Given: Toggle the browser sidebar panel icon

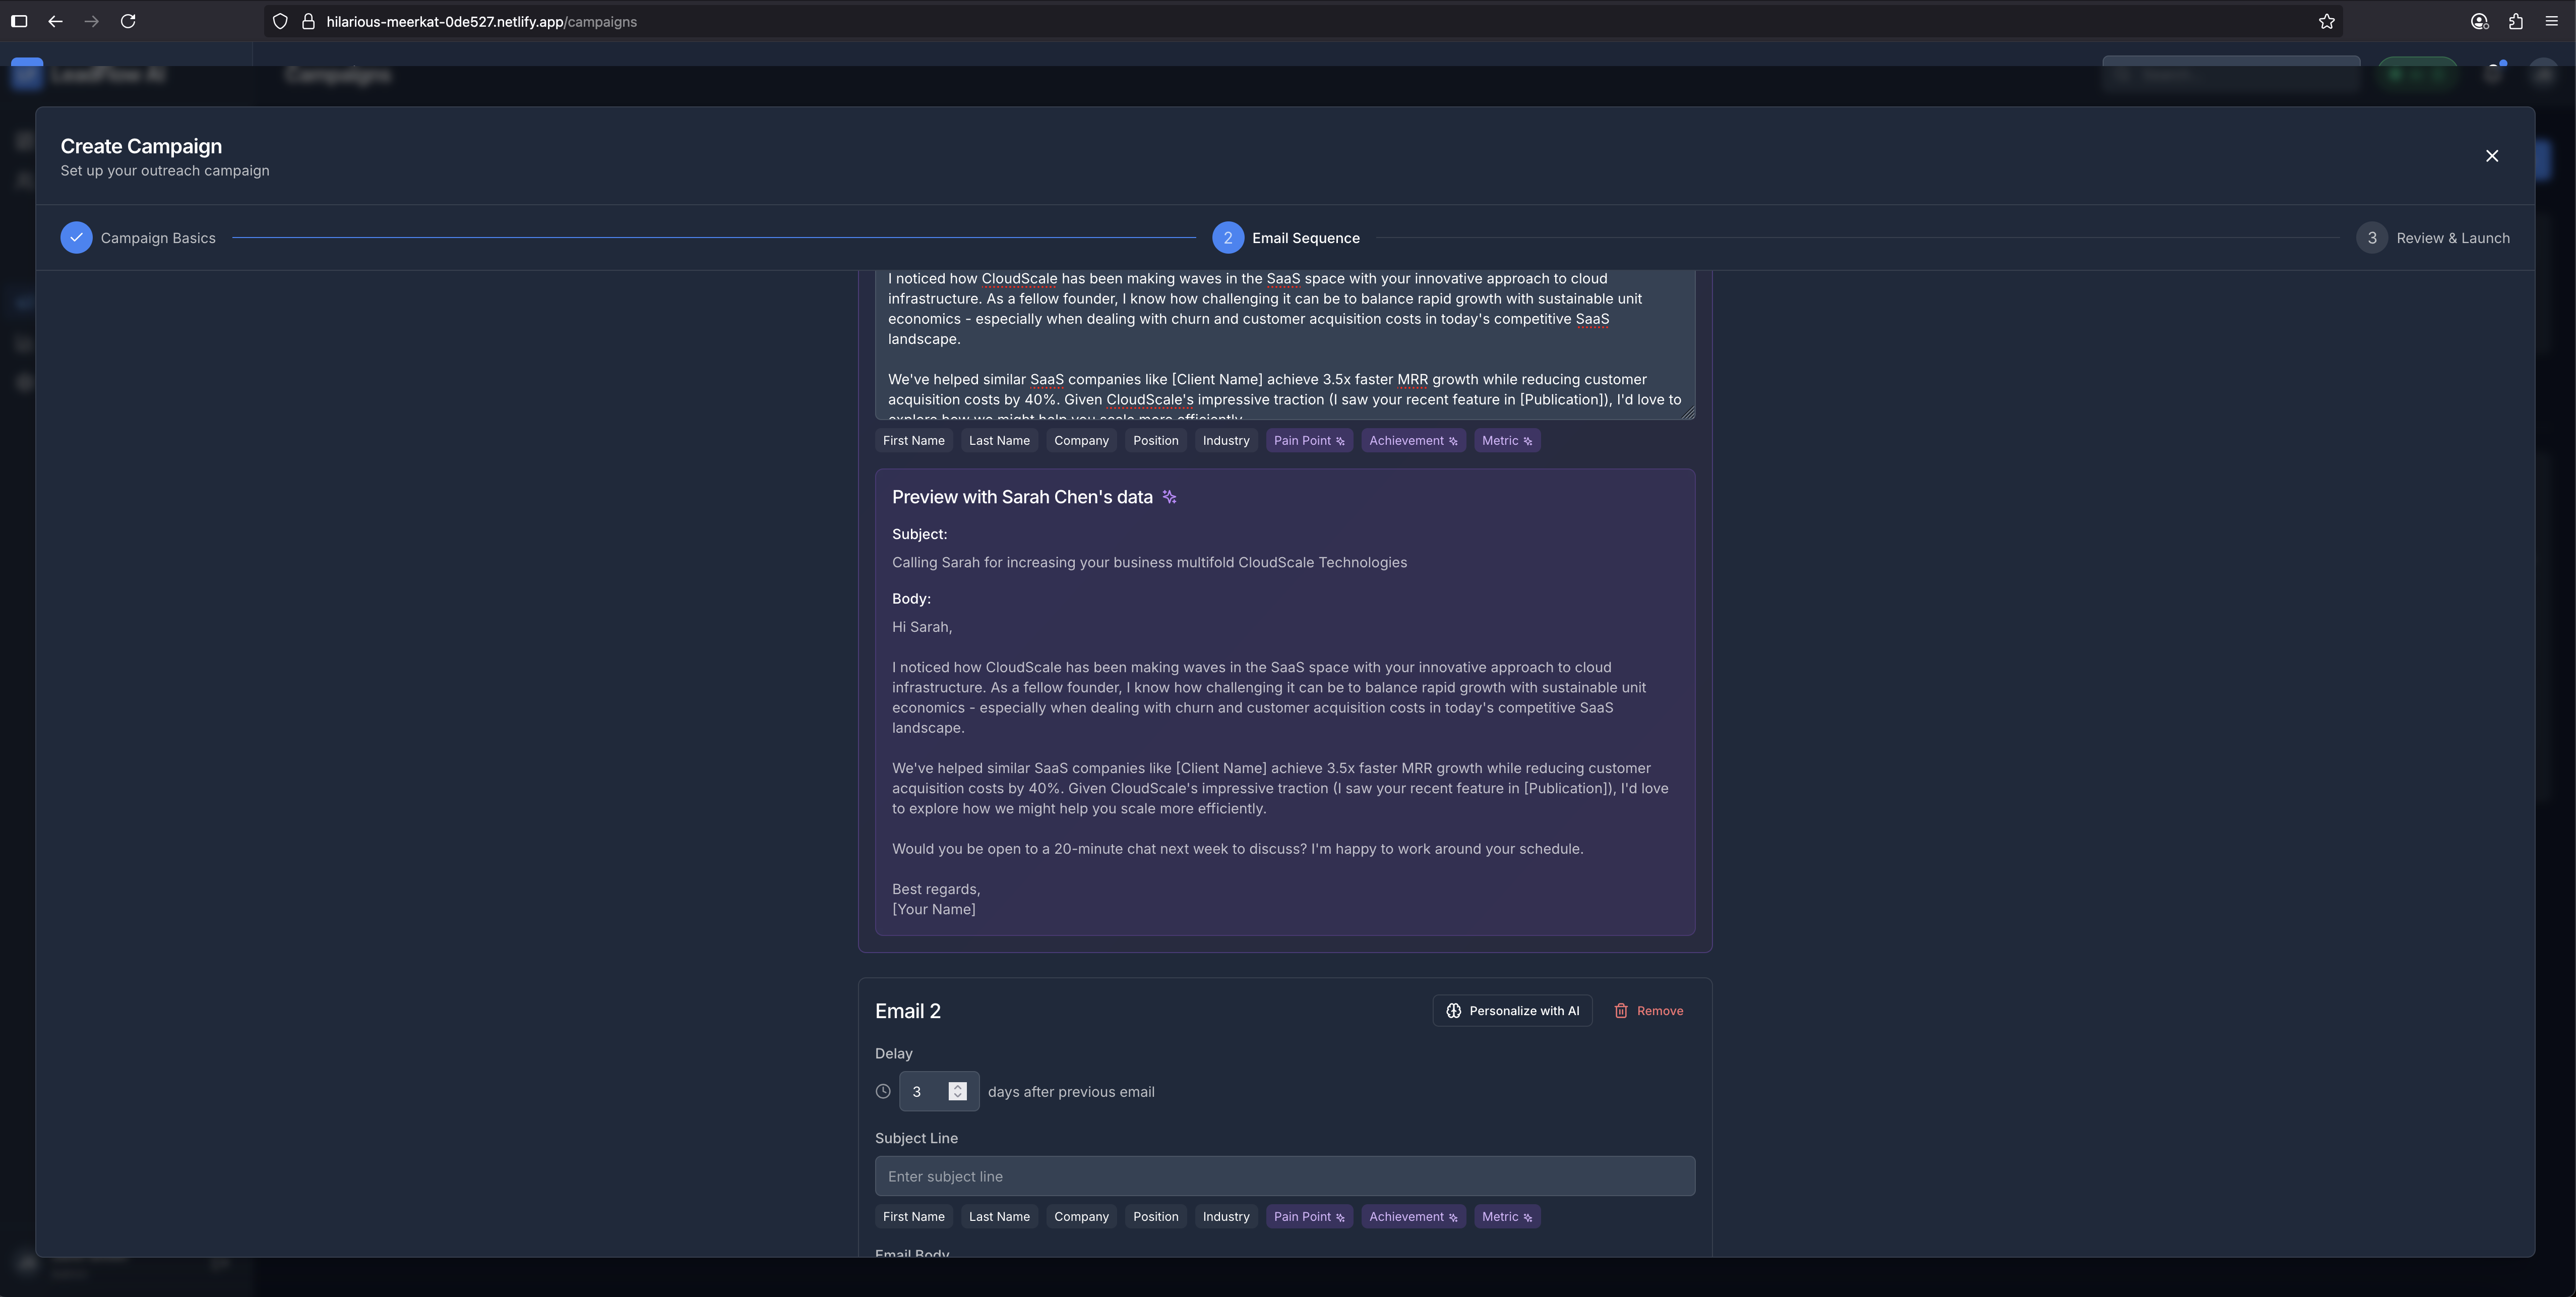Looking at the screenshot, I should (x=18, y=21).
